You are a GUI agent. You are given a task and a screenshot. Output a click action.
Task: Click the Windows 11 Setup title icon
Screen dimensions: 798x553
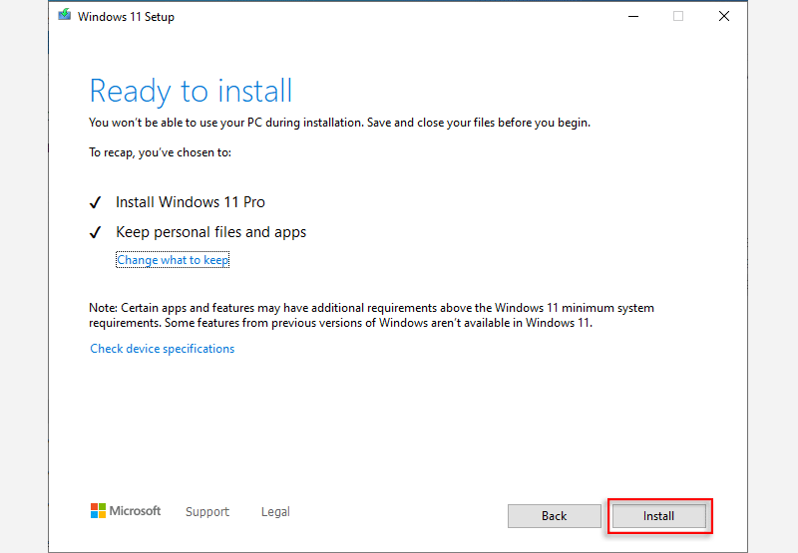coord(65,15)
